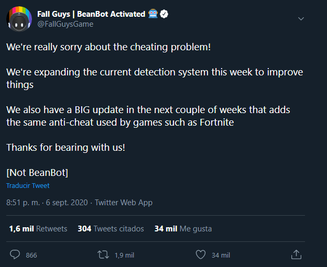Expand the tweet options chevron menu

[x=301, y=19]
